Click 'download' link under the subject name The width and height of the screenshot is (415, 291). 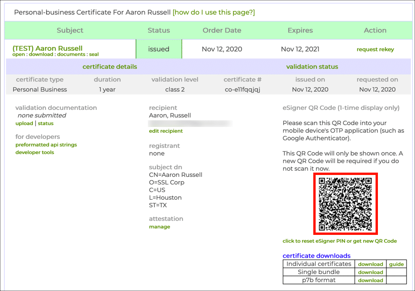(42, 55)
